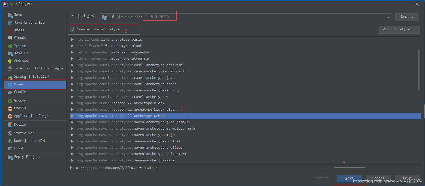Viewport: 425px width, 186px height.
Task: Choose Maven project type
Action: pos(35,84)
